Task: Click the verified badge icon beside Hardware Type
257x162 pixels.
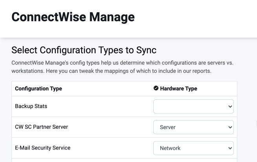Action: click(x=156, y=88)
